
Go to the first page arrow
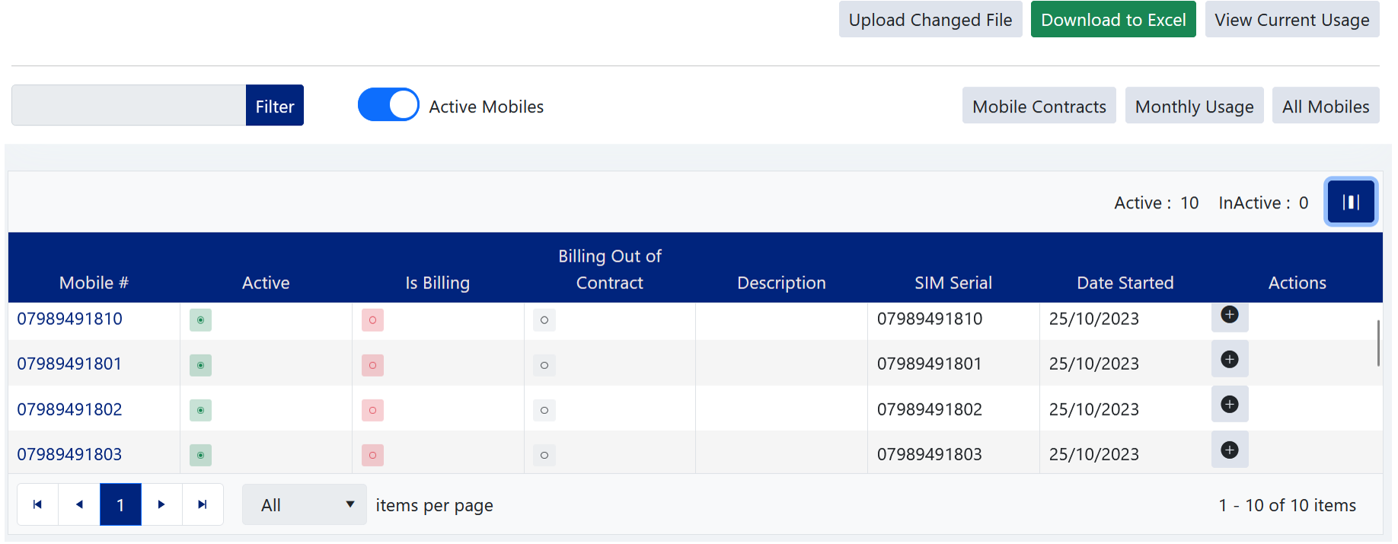(37, 504)
